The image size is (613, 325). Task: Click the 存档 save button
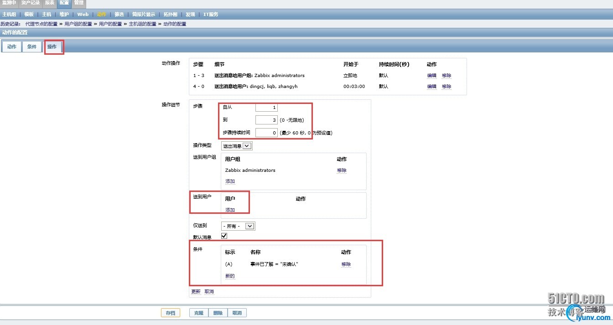pyautogui.click(x=171, y=313)
